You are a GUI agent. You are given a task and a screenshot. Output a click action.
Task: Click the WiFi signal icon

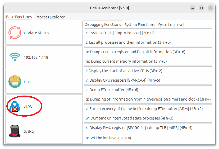click(x=15, y=57)
